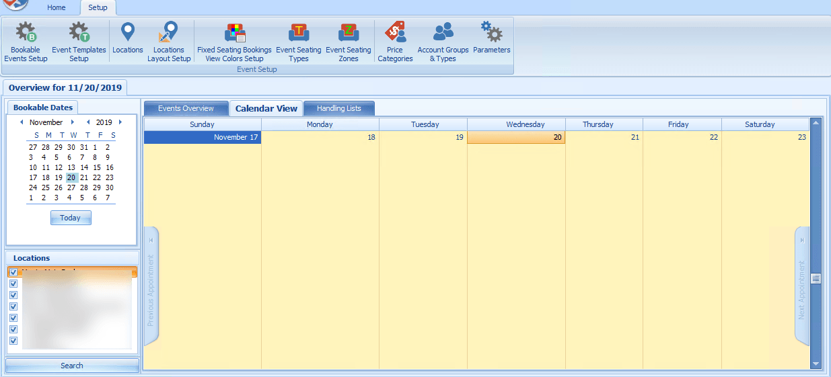Click the Search button
831x377 pixels.
72,366
